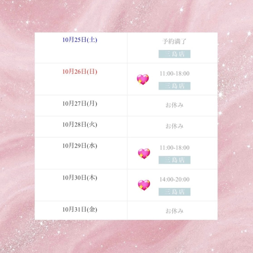Click the 三島店 badge on 10月29日 row
Viewport: 253px width, 253px height.
(x=174, y=160)
